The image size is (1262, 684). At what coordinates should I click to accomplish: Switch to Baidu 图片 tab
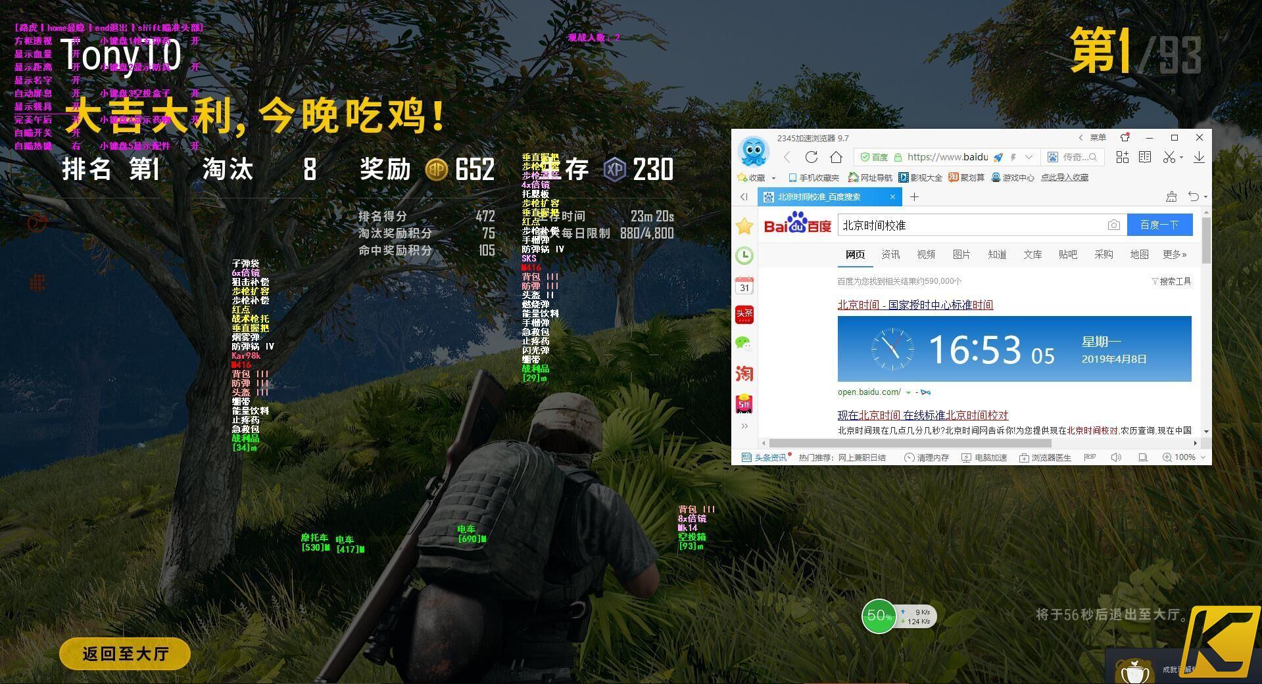pos(961,254)
